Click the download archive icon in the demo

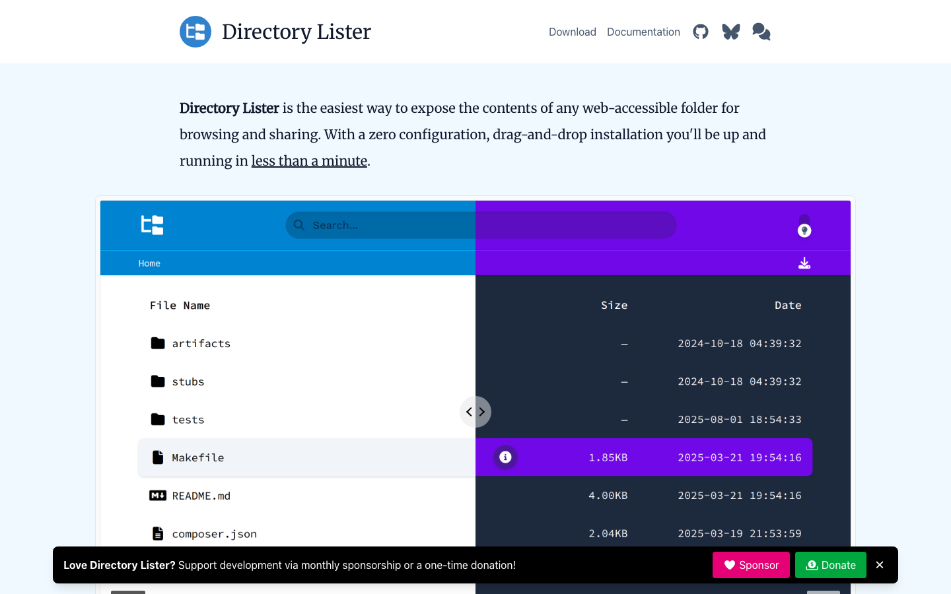(804, 262)
